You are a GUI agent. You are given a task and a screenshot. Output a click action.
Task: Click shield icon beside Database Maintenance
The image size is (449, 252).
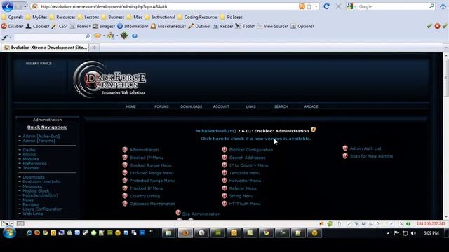pyautogui.click(x=125, y=204)
